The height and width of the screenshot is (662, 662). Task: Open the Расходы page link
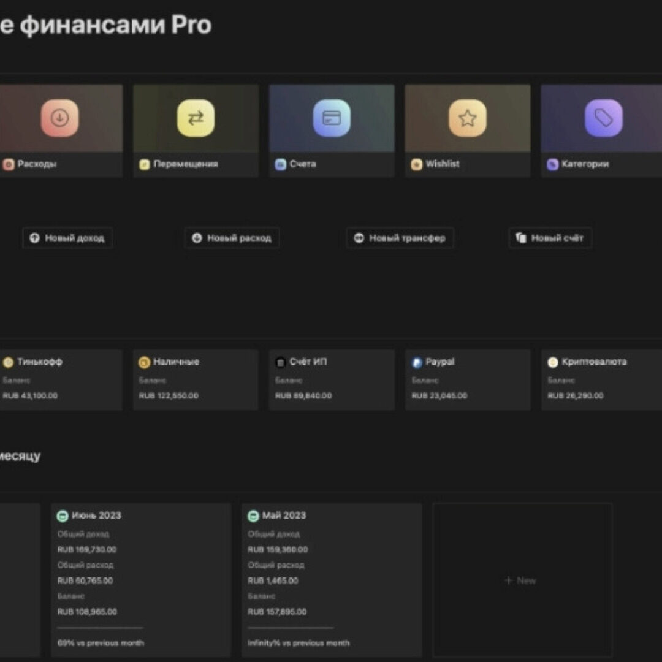(x=37, y=164)
